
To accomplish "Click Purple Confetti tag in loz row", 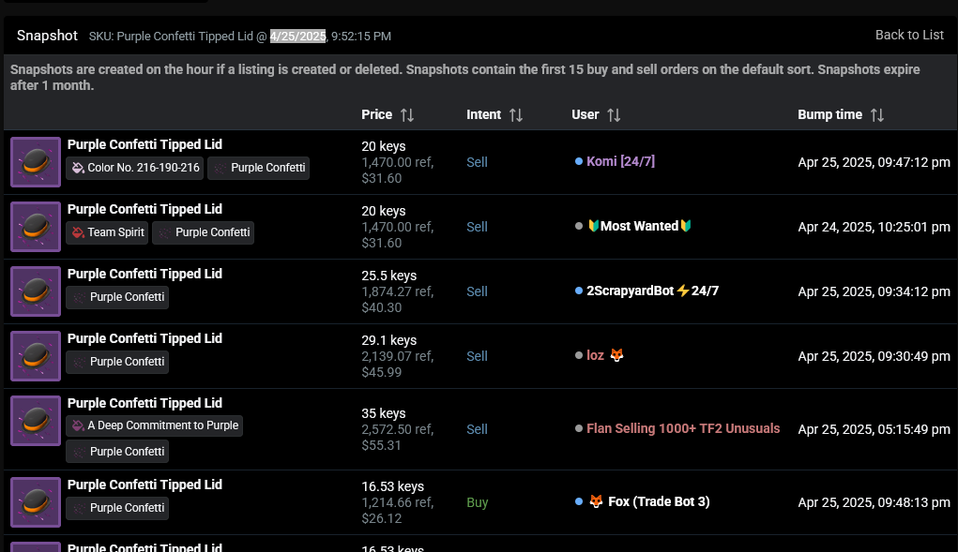I will pos(117,362).
